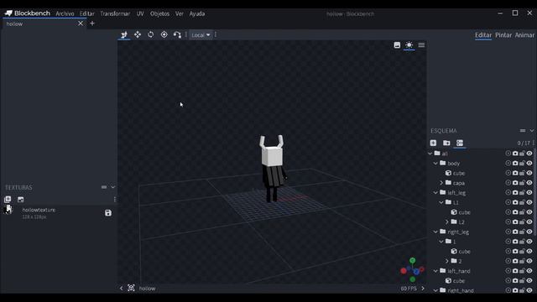This screenshot has height=302, width=537.
Task: Open the Objetos menu
Action: coord(159,13)
